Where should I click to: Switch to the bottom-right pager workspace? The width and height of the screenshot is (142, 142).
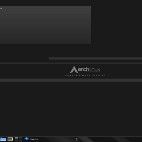[x=20, y=141]
